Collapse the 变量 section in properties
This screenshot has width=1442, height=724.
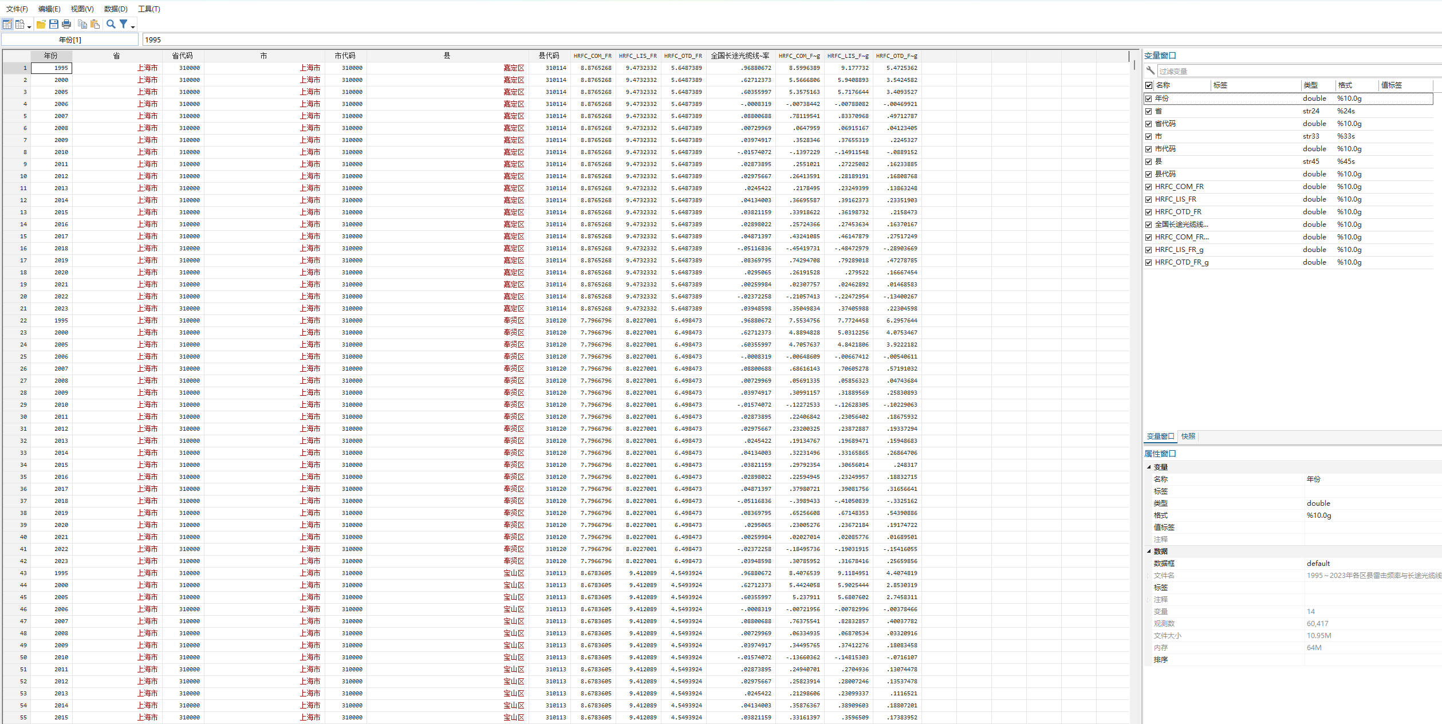click(1149, 467)
